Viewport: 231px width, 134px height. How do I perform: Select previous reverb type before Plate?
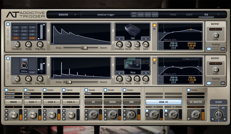pyautogui.click(x=119, y=73)
